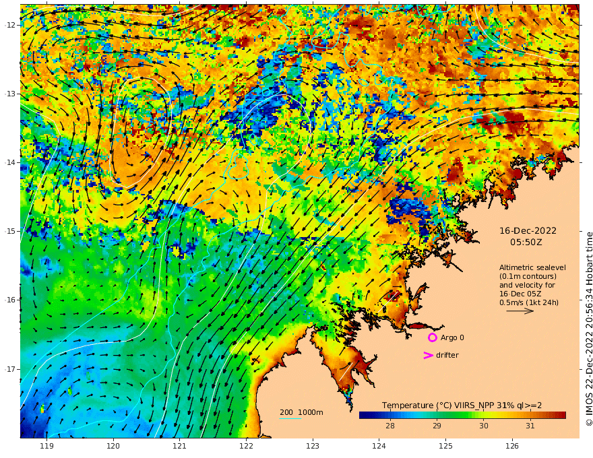Click the longitude 119 axis label
Viewport: 593px width, 458px height.
click(46, 446)
